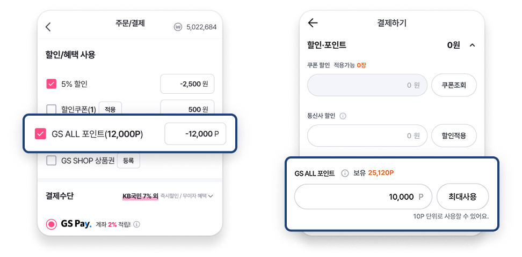Screen dimensions: 522x257
Task: Click the 할인적용 button
Action: [454, 135]
